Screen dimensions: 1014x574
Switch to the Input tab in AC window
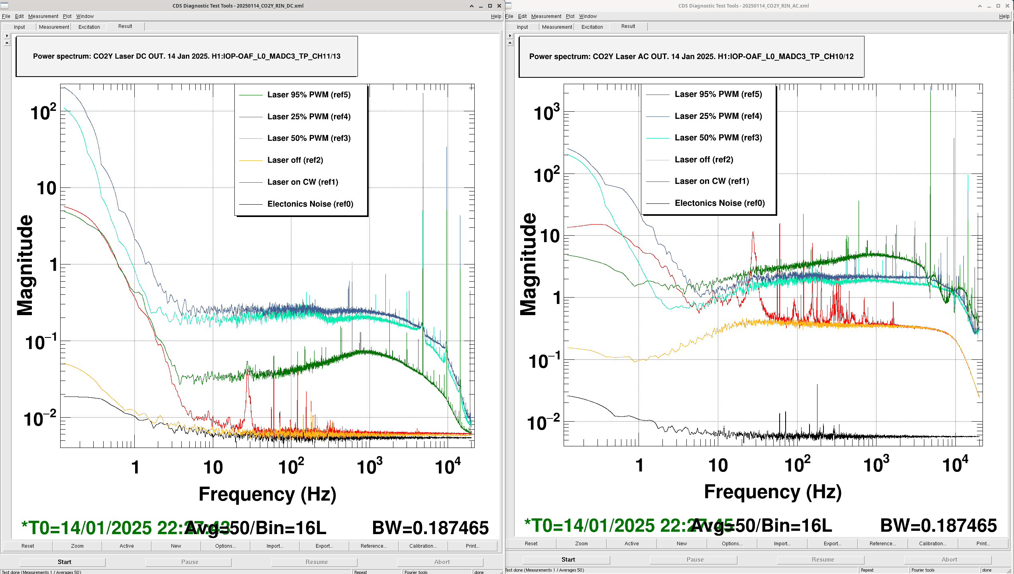tap(522, 27)
